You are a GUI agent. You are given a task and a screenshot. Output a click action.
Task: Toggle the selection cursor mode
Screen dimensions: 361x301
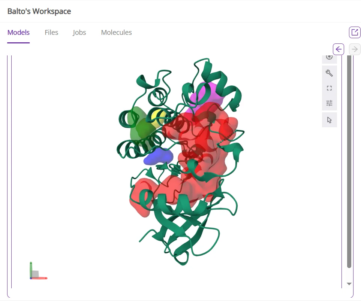pyautogui.click(x=329, y=120)
